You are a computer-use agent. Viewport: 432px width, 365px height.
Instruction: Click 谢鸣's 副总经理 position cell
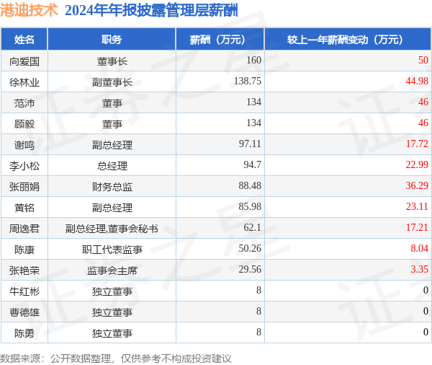pyautogui.click(x=112, y=145)
